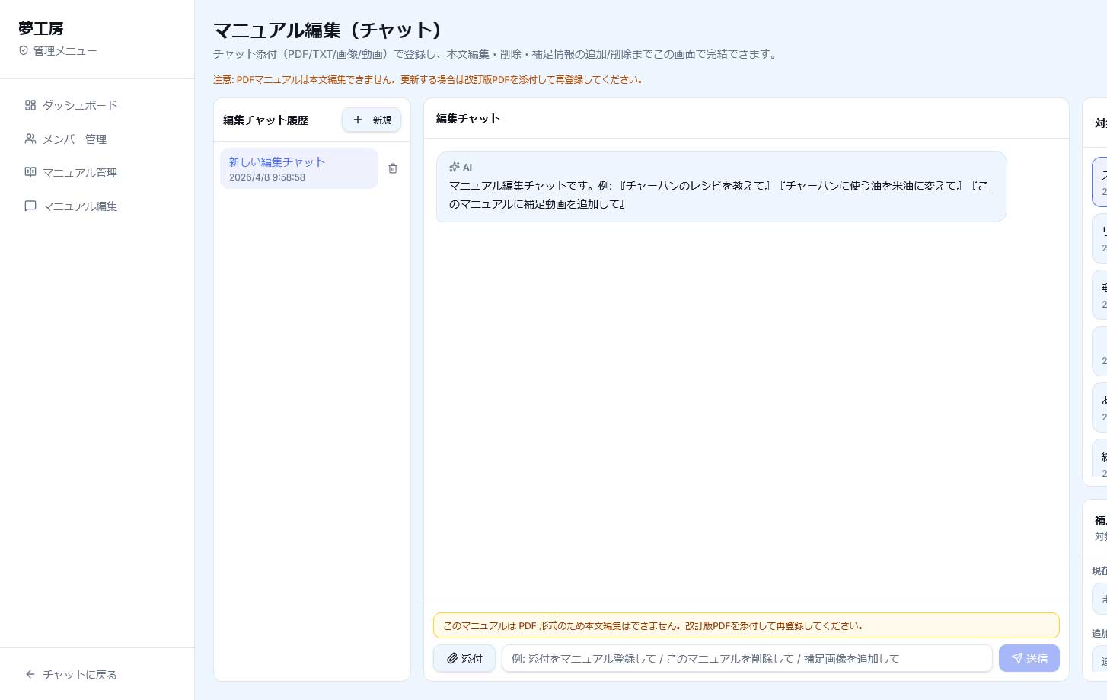Click the マニュアル編集(チャット) page title

click(329, 30)
